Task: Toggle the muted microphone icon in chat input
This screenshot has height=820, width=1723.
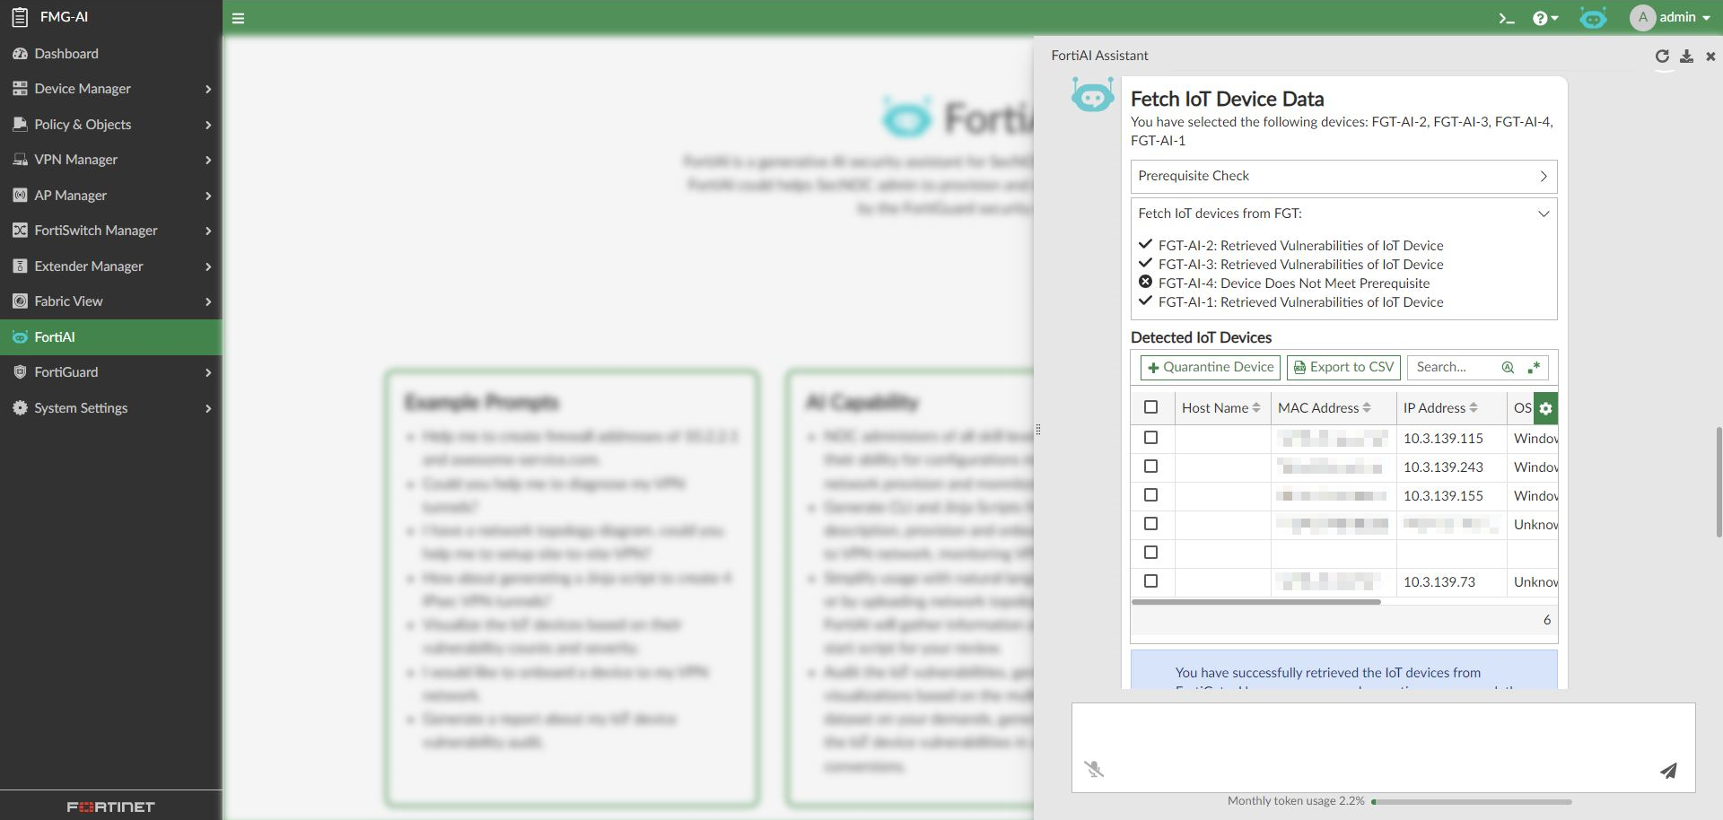Action: (1096, 770)
